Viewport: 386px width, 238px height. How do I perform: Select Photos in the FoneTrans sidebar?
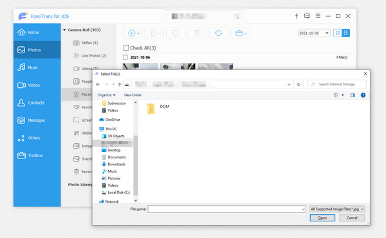(x=37, y=50)
